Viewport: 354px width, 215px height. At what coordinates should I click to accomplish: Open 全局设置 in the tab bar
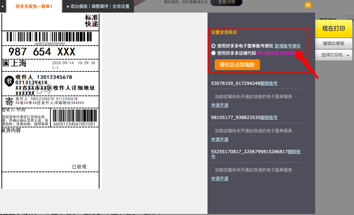click(121, 6)
